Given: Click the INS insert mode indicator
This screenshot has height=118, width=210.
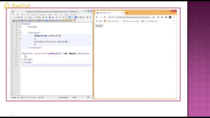Looking at the screenshot, I should [x=88, y=98].
